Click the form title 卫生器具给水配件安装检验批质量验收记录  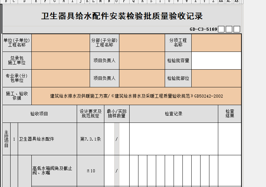tap(122, 16)
